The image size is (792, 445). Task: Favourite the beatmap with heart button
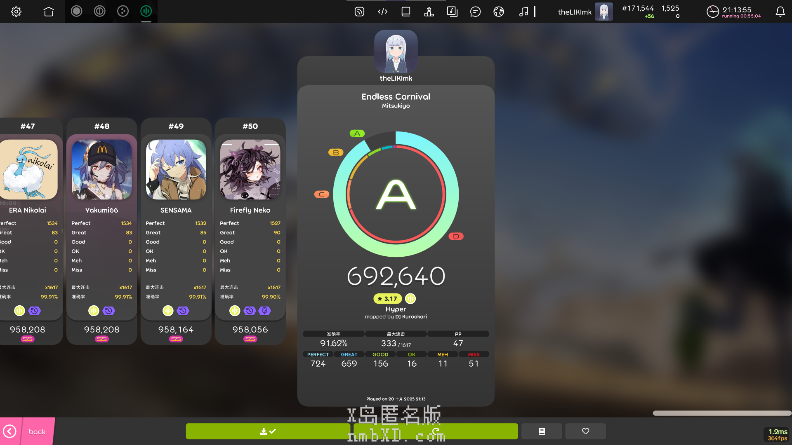point(585,431)
